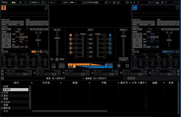The height and width of the screenshot is (117, 181).
Task: Click the waveform pulse icon in top toolbar
Action: (131, 2)
